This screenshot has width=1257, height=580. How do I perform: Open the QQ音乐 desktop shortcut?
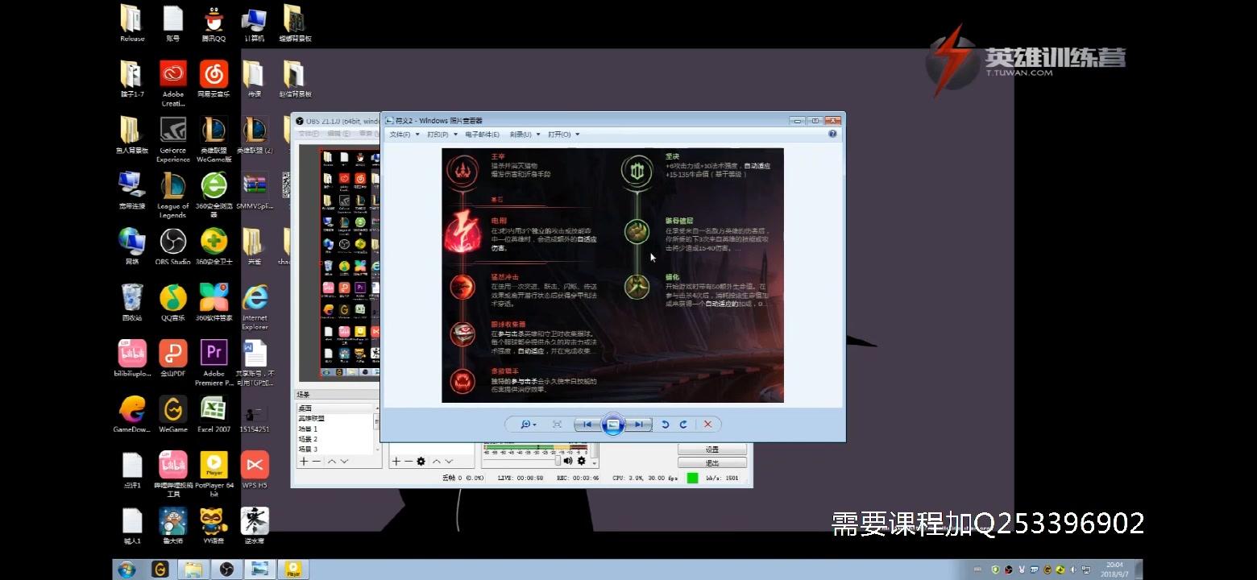[x=173, y=303]
